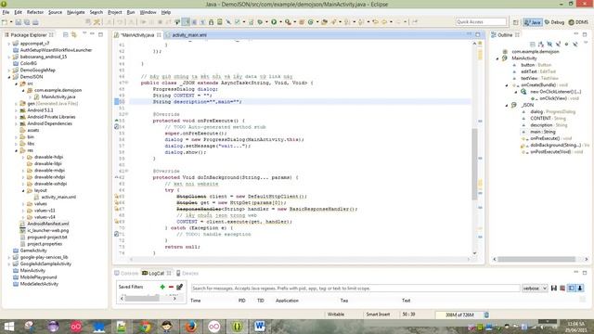Click the Save log floppy icon in LogCat
Image resolution: width=594 pixels, height=334 pixels.
(x=554, y=289)
